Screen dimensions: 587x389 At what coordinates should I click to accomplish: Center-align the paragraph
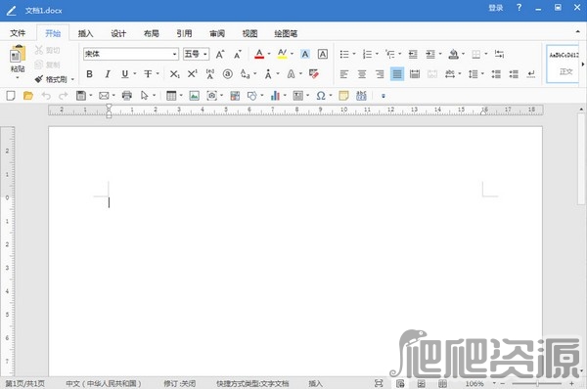pyautogui.click(x=362, y=74)
